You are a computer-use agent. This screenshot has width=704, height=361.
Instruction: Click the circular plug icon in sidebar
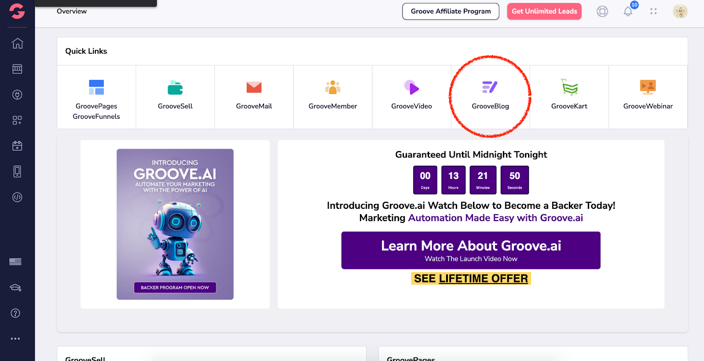[17, 95]
